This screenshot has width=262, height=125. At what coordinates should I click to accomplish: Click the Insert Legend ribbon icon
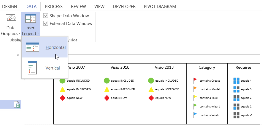pos(31,18)
